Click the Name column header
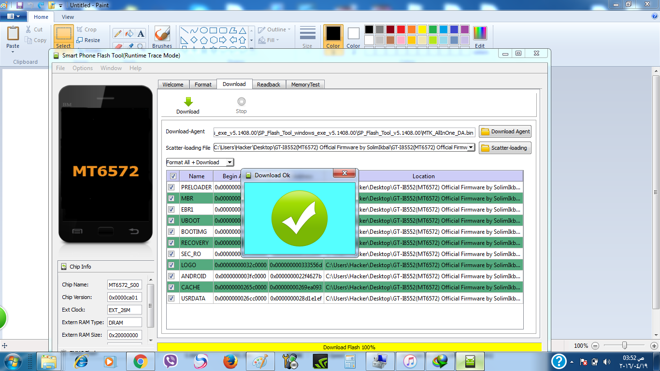660x371 pixels. pos(197,176)
